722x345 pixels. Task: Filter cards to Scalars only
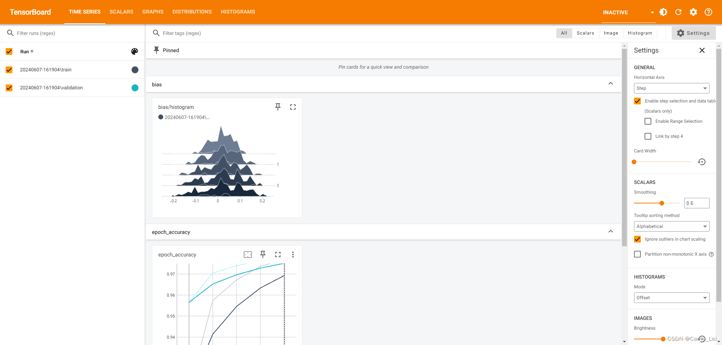585,33
